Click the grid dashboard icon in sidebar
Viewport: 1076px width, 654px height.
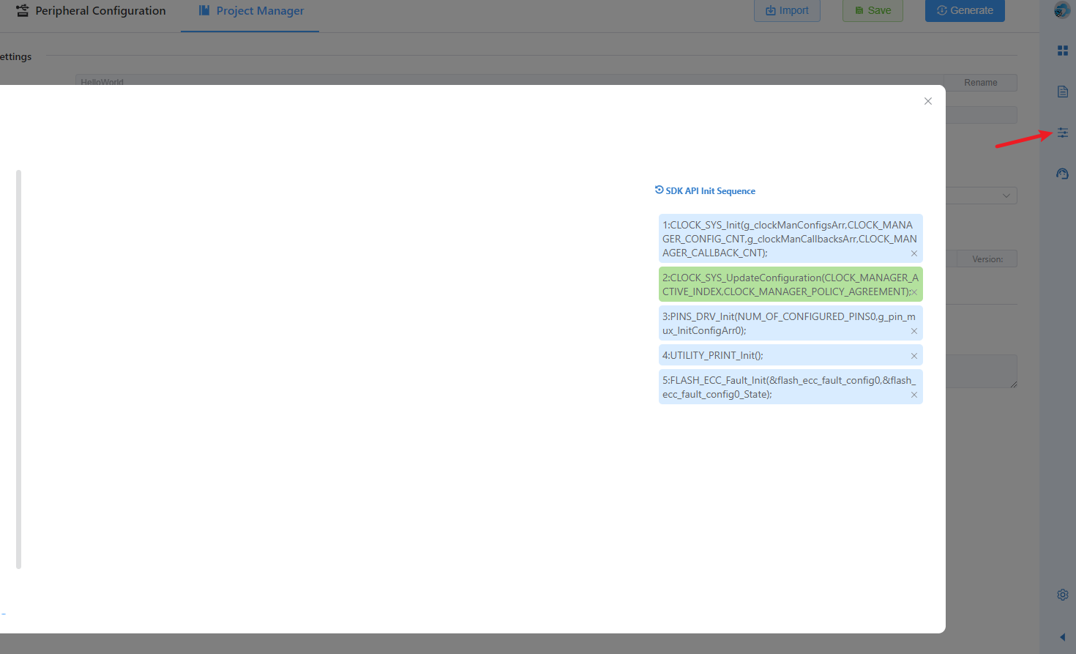point(1062,51)
